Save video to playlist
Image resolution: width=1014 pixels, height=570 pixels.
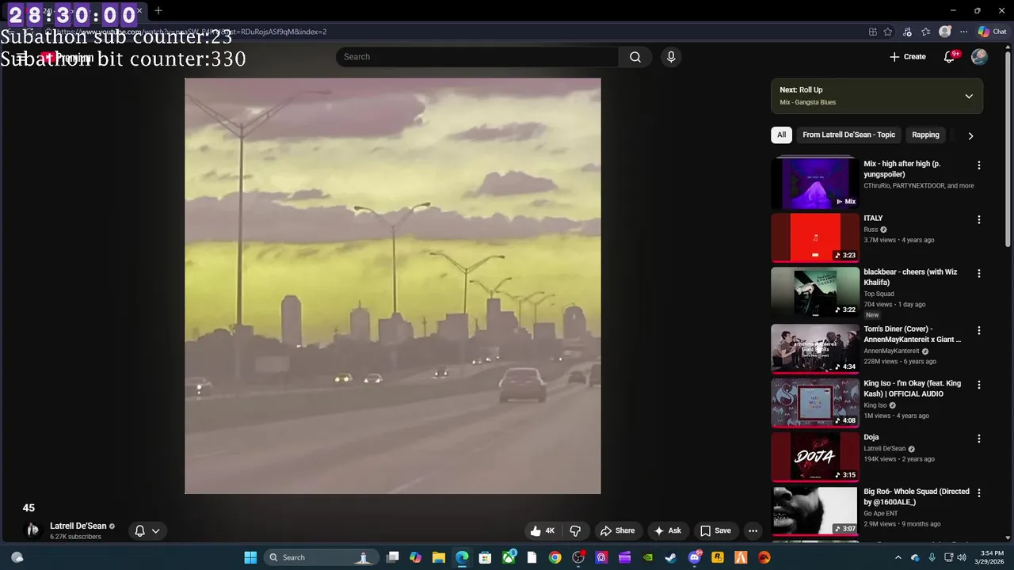pos(715,530)
